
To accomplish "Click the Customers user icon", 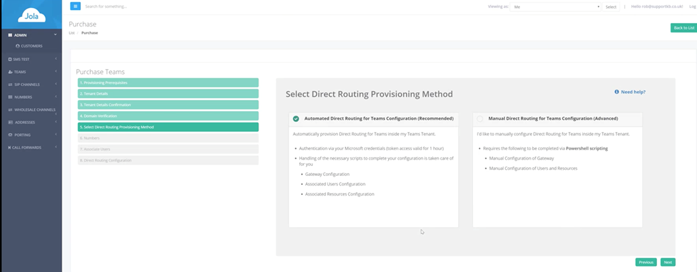I will 18,46.
